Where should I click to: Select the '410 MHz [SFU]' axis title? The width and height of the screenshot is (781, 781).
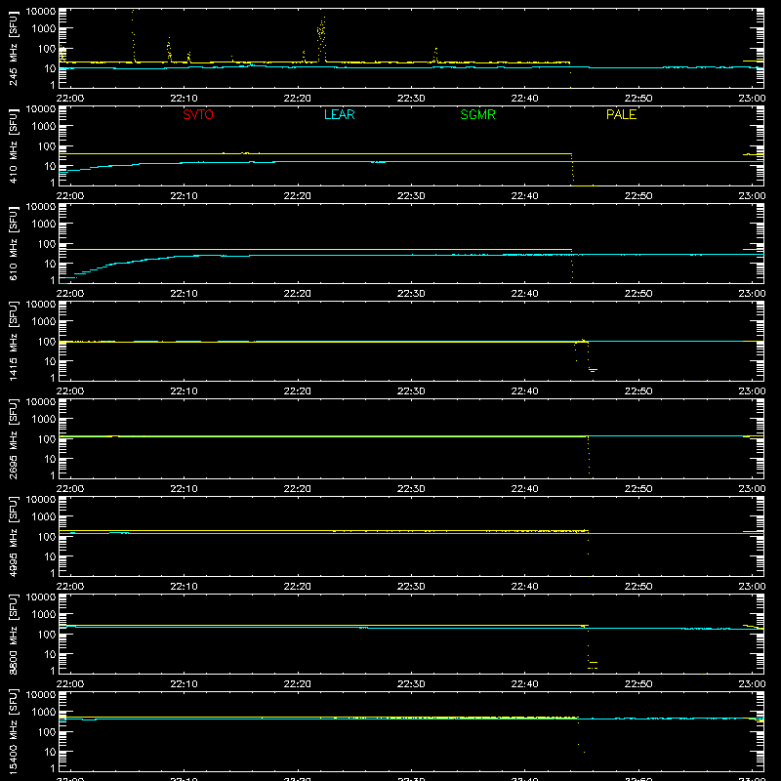tap(14, 145)
